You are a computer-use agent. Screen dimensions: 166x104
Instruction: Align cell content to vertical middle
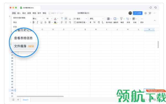[66, 18]
